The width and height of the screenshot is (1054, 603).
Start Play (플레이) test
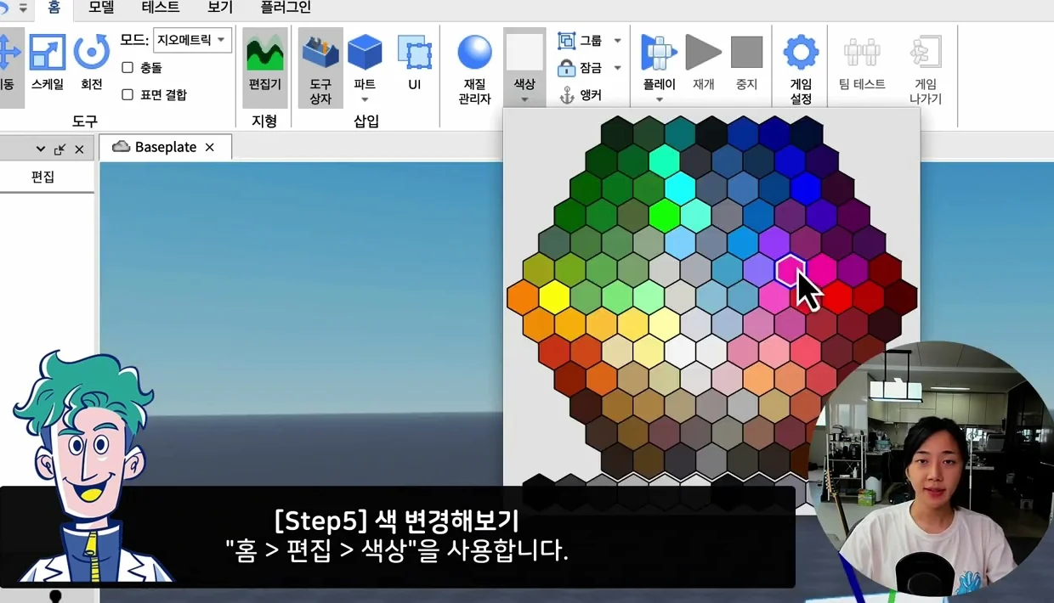click(659, 52)
